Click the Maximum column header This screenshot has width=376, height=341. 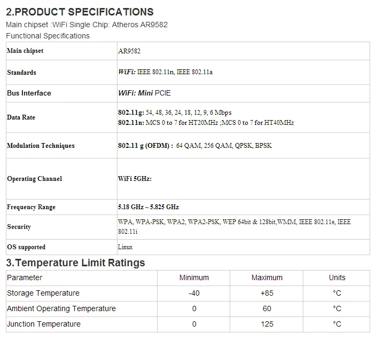pyautogui.click(x=267, y=277)
